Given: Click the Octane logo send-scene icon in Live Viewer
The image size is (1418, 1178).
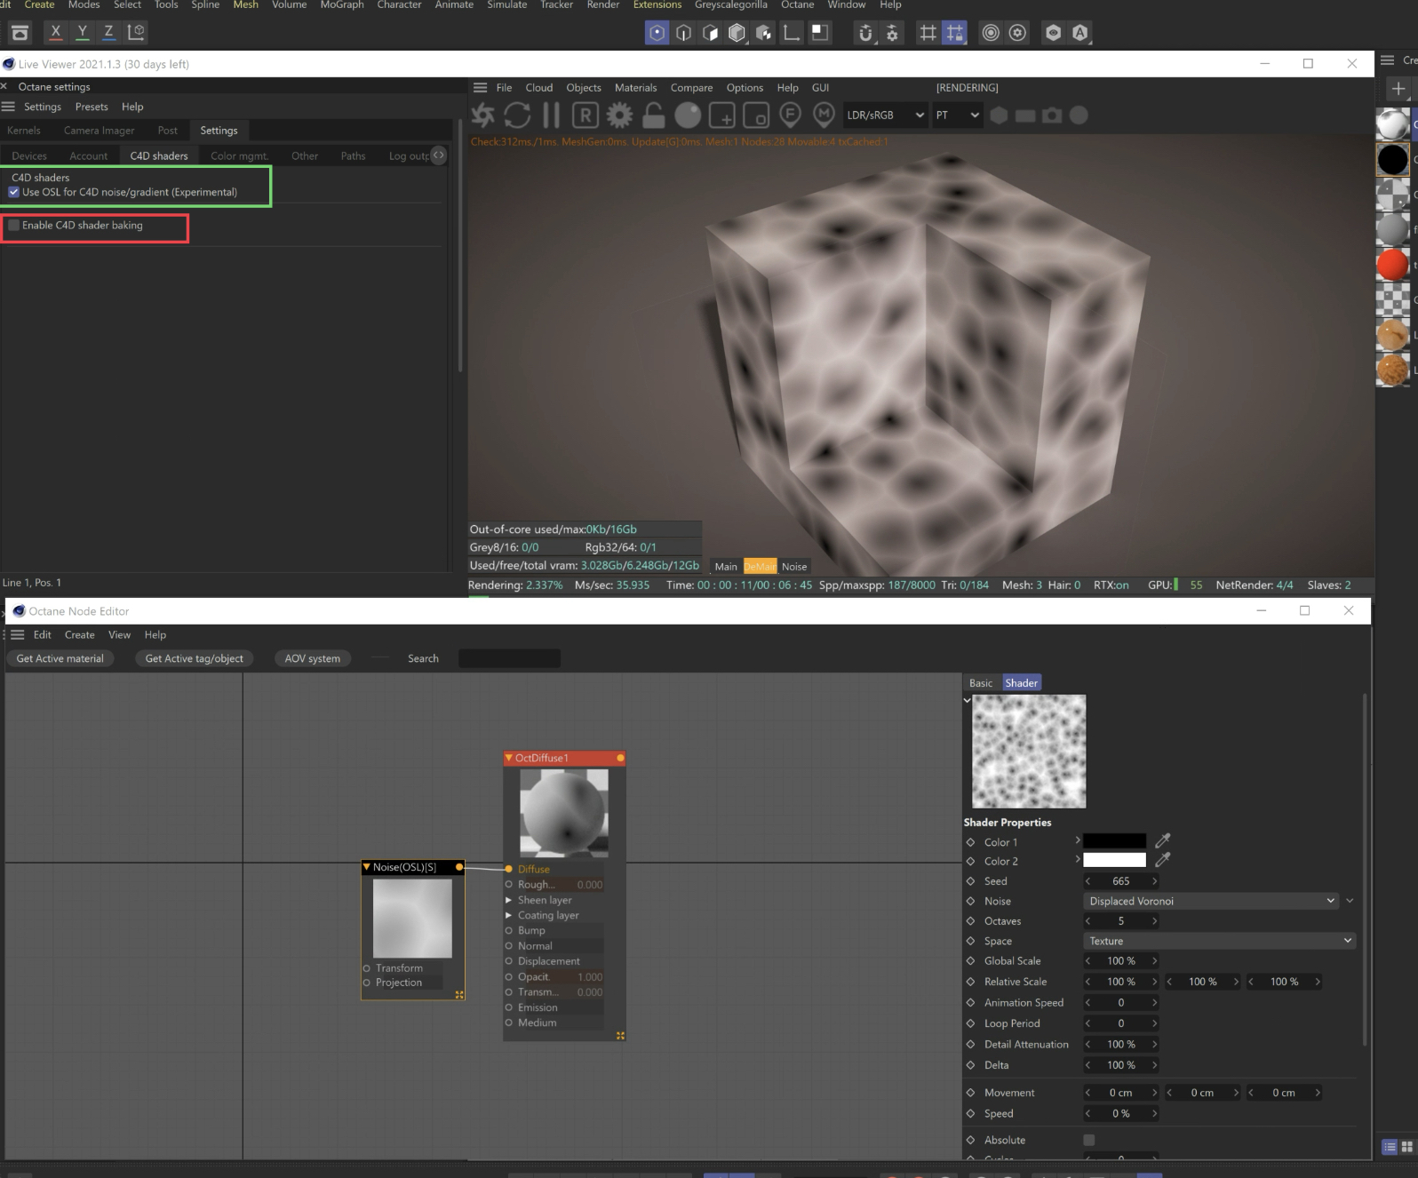Looking at the screenshot, I should click(x=483, y=115).
